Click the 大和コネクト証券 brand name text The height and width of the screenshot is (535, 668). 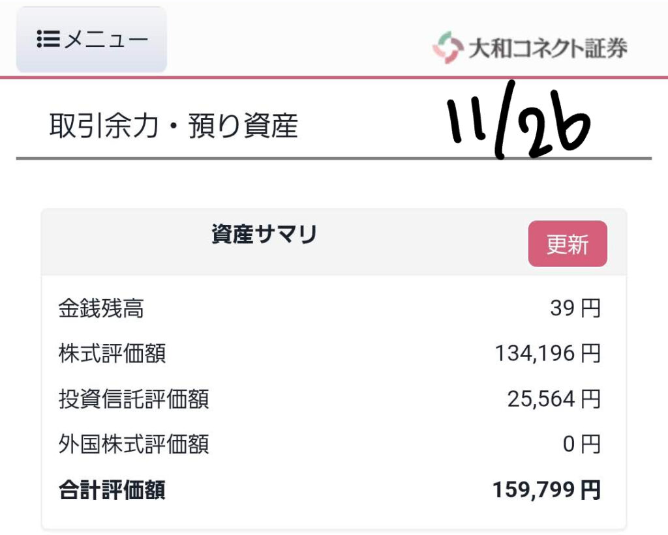[x=547, y=48]
